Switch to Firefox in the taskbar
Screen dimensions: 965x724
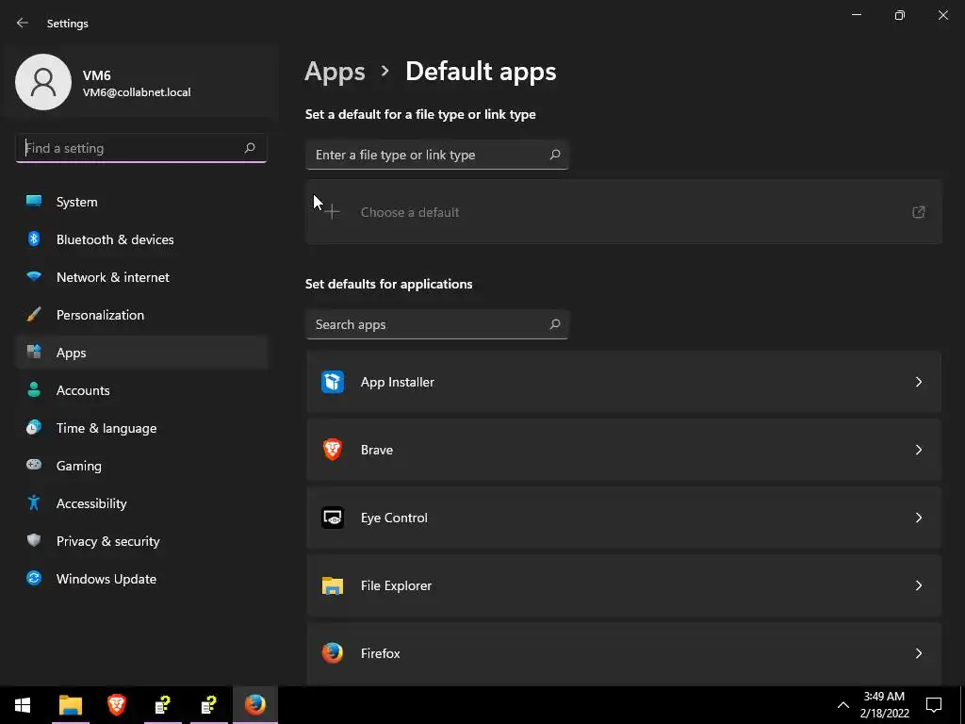coord(254,705)
